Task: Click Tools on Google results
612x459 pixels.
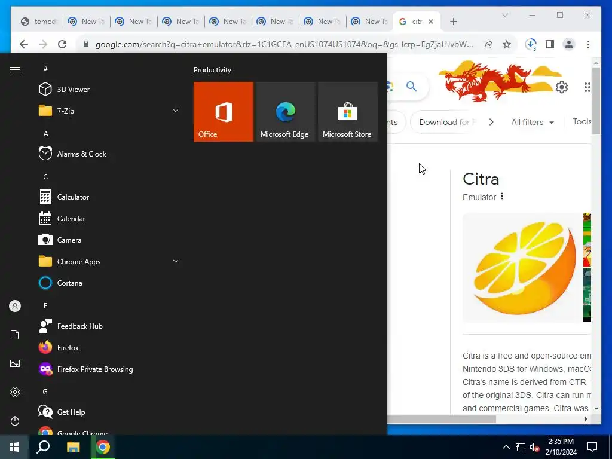Action: pyautogui.click(x=582, y=122)
